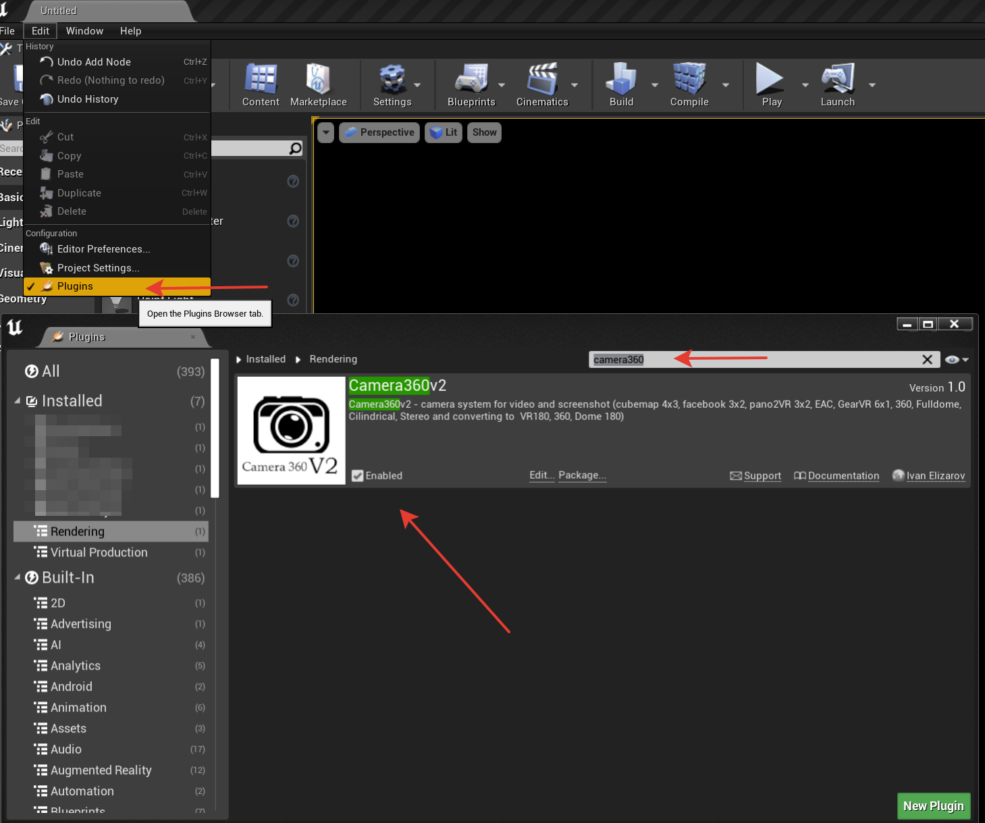Image resolution: width=985 pixels, height=823 pixels.
Task: Select the Advertising plugin category
Action: click(x=111, y=624)
